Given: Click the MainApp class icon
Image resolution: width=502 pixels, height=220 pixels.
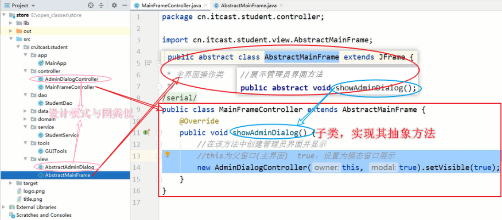Looking at the screenshot, I should click(41, 63).
